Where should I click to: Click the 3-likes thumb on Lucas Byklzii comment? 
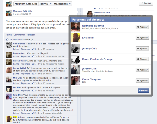coord(33,74)
